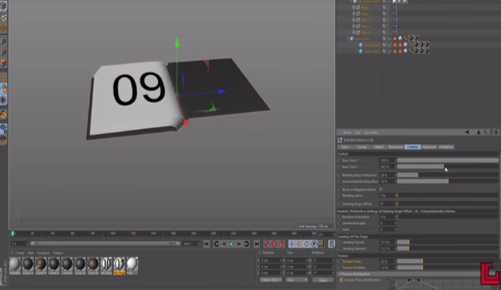Enable Book or Magazine Bend checkbox

(x=381, y=189)
